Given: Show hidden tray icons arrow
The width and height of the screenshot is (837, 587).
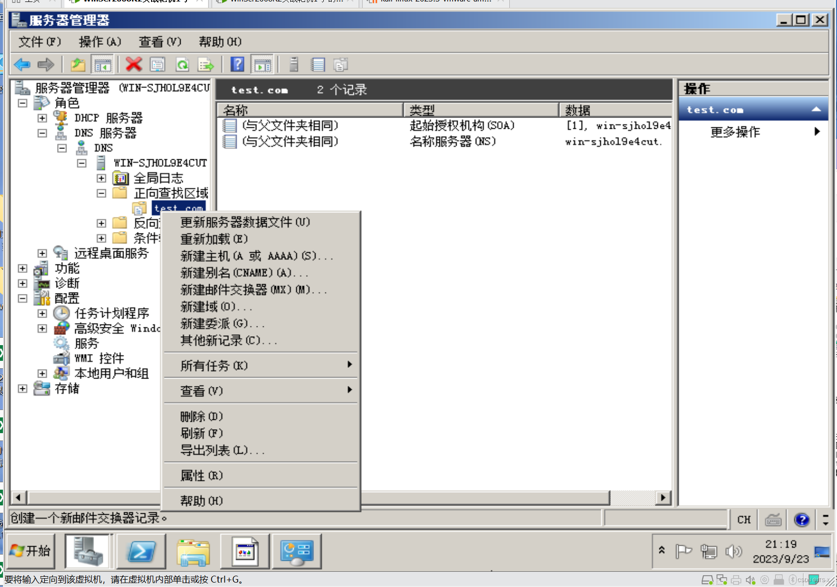Looking at the screenshot, I should (x=662, y=550).
